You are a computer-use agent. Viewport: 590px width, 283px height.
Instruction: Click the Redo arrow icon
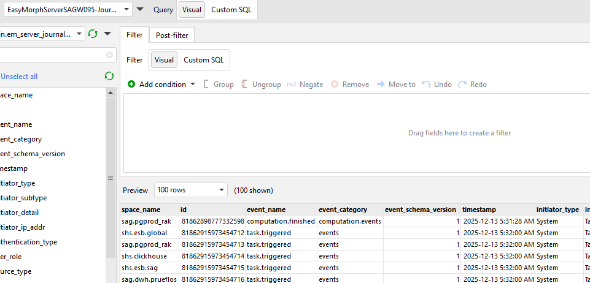[462, 85]
